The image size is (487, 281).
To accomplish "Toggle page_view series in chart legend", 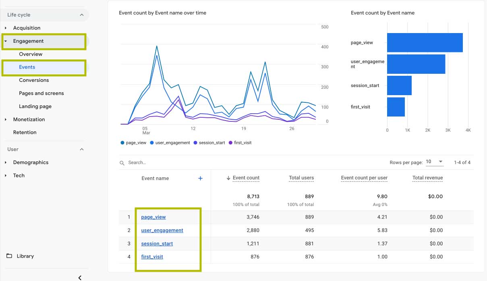I will pyautogui.click(x=133, y=143).
